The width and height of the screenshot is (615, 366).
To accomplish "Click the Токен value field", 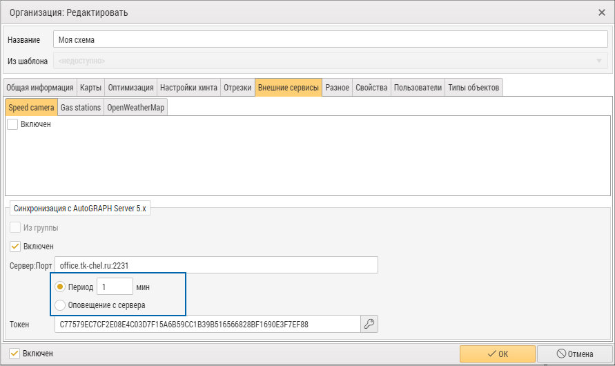I will 208,324.
